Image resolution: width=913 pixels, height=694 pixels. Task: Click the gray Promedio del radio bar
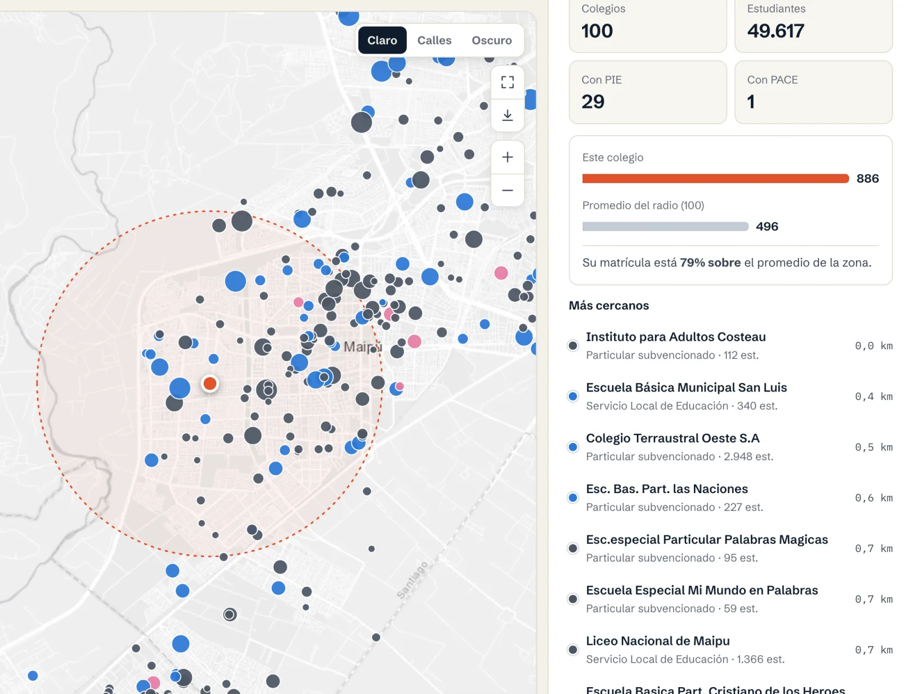665,227
